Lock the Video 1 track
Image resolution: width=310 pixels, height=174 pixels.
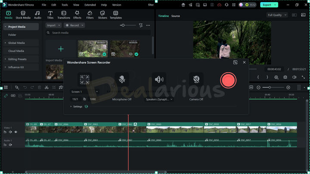(x=5, y=132)
